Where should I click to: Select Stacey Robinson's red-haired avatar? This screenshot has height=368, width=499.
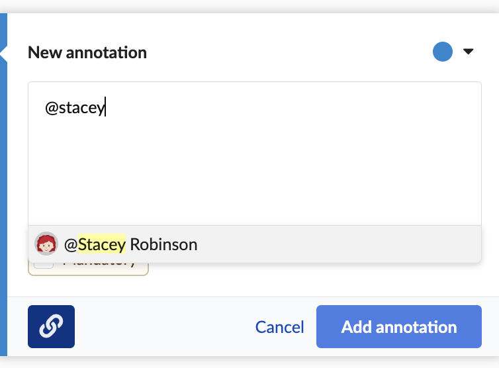(46, 244)
